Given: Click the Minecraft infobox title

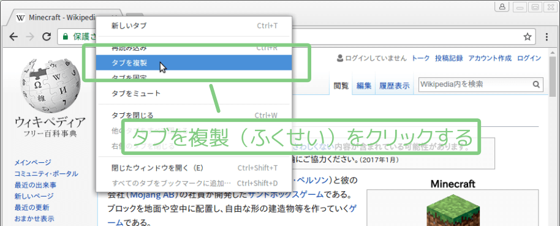Looking at the screenshot, I should point(453,184).
